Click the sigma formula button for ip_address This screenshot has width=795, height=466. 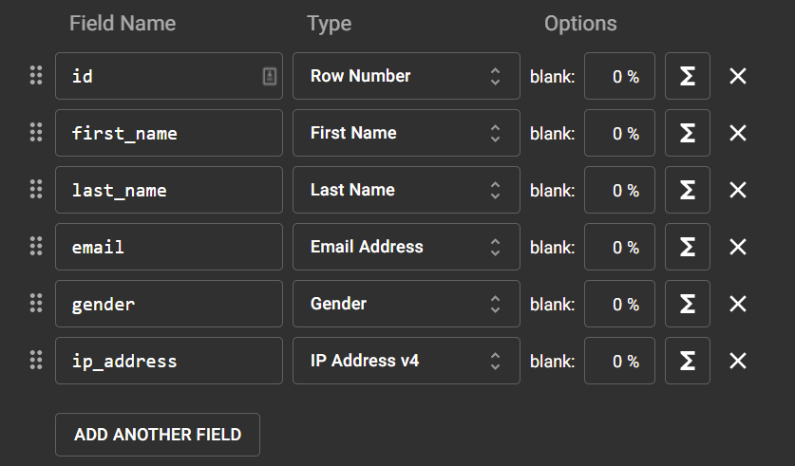688,361
